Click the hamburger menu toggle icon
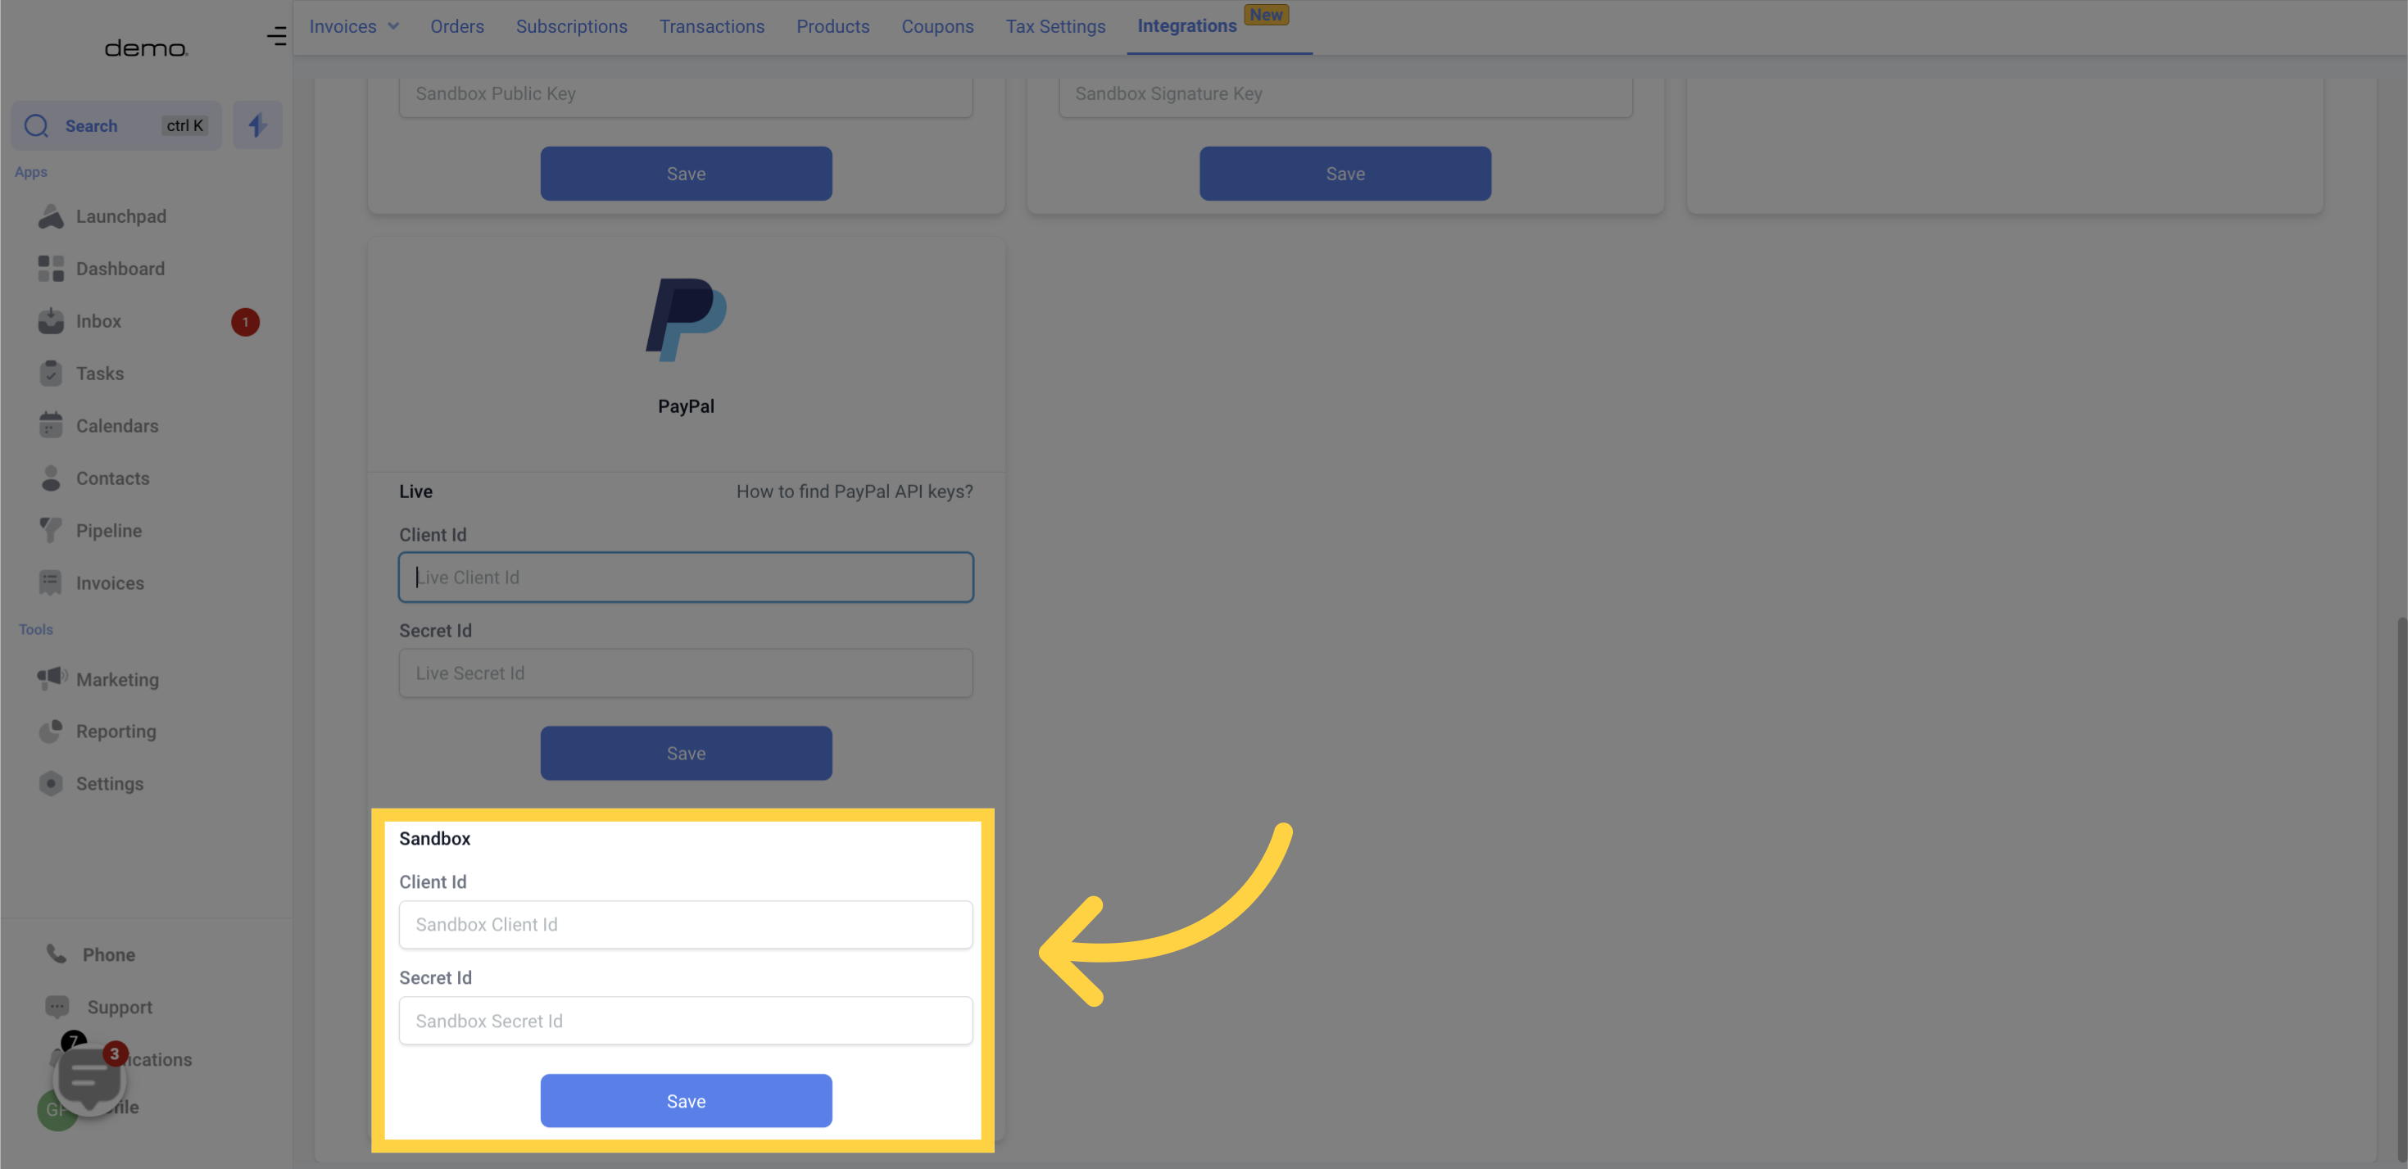This screenshot has width=2408, height=1169. click(276, 35)
